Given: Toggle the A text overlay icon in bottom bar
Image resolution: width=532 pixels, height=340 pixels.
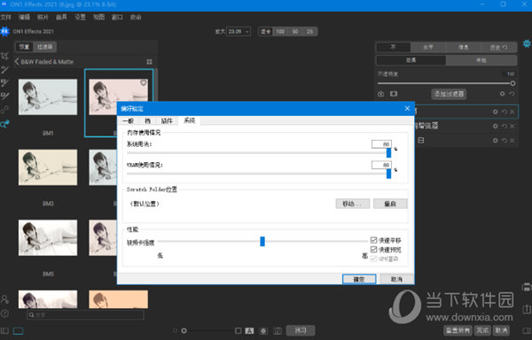Looking at the screenshot, I should (x=250, y=330).
